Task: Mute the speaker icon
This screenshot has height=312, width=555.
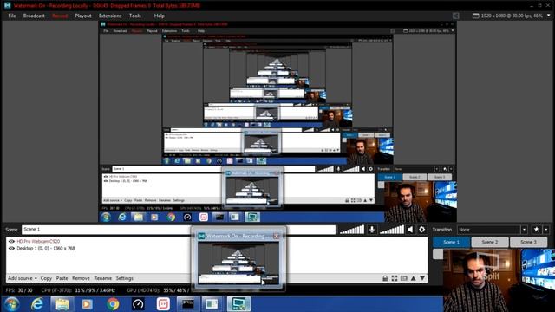Action: (x=410, y=230)
